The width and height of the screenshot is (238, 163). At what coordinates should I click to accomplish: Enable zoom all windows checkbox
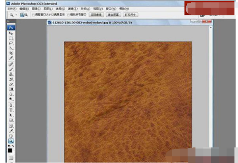click(x=69, y=15)
